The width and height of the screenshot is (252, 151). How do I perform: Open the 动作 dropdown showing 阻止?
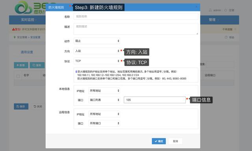97,41
